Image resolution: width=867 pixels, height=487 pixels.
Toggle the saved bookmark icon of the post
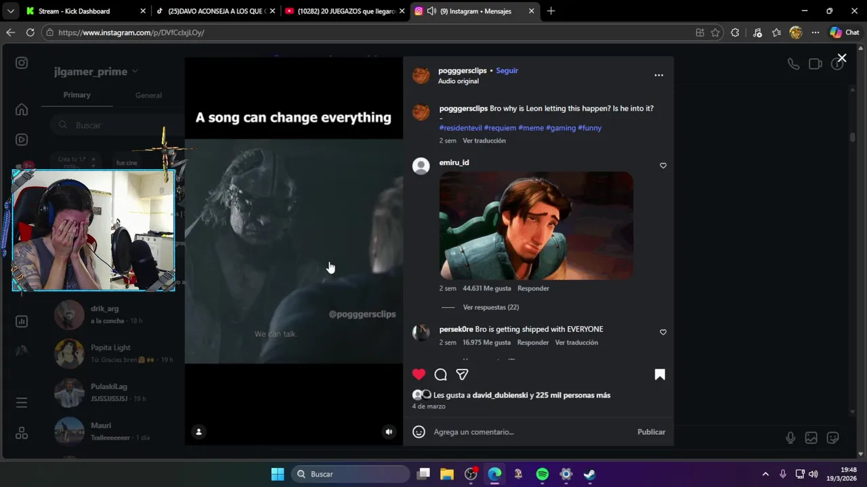pyautogui.click(x=660, y=374)
